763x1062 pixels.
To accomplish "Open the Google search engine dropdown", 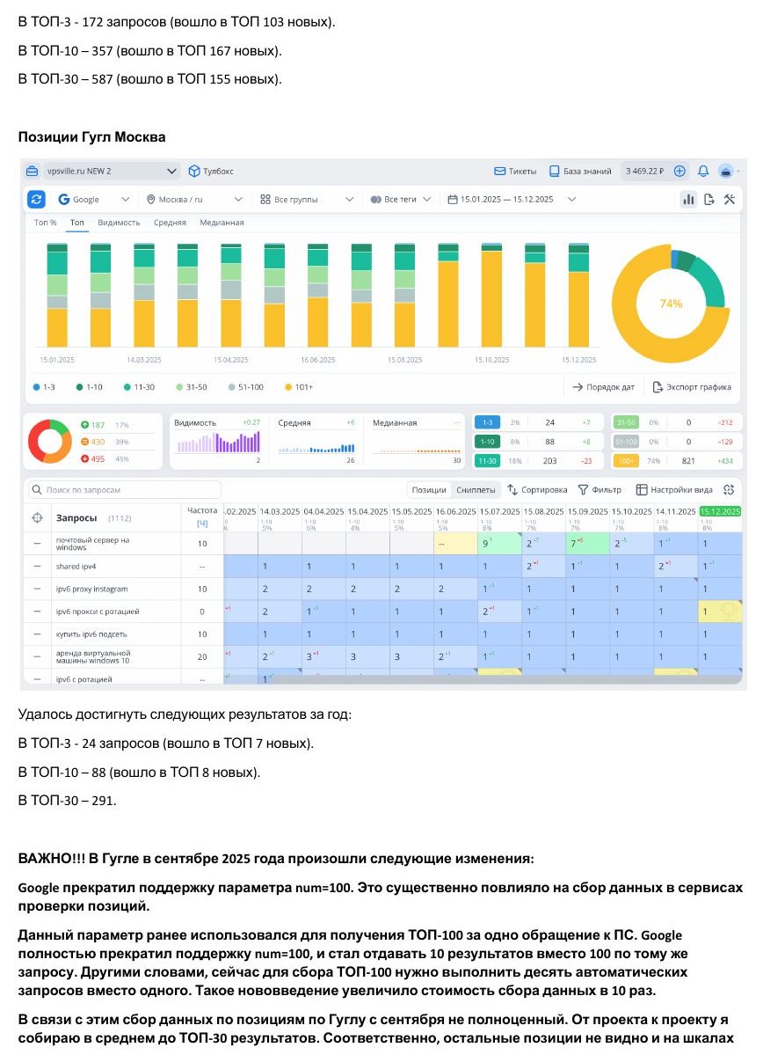I will [93, 199].
